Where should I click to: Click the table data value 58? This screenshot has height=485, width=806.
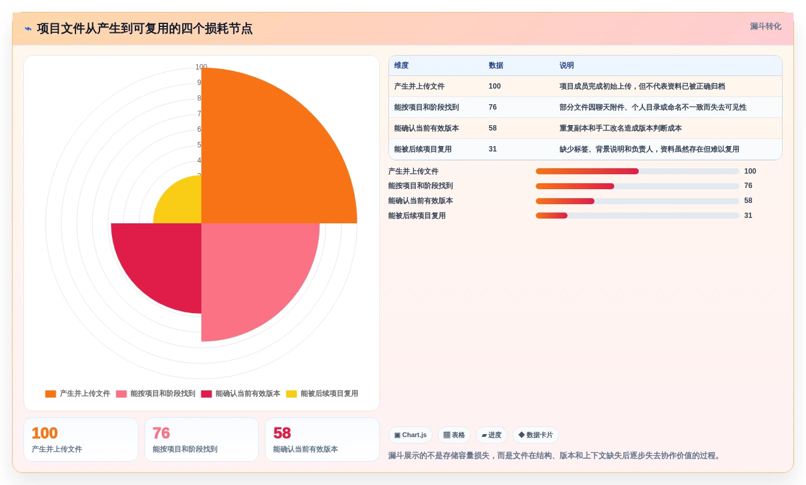pos(493,129)
